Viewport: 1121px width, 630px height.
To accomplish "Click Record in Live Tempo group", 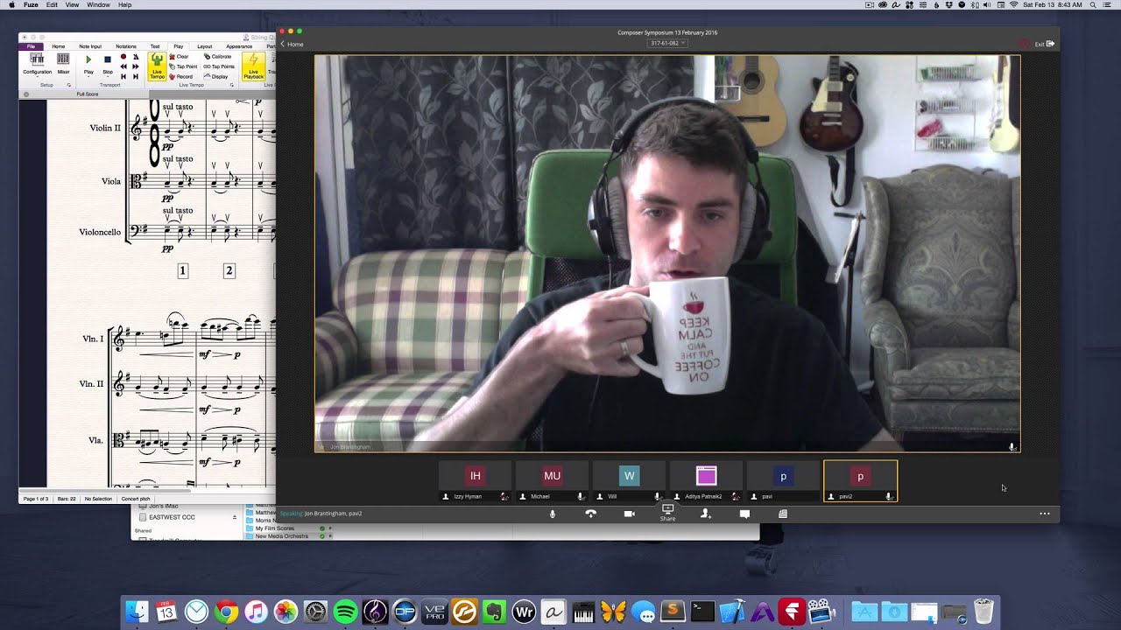I will (180, 77).
